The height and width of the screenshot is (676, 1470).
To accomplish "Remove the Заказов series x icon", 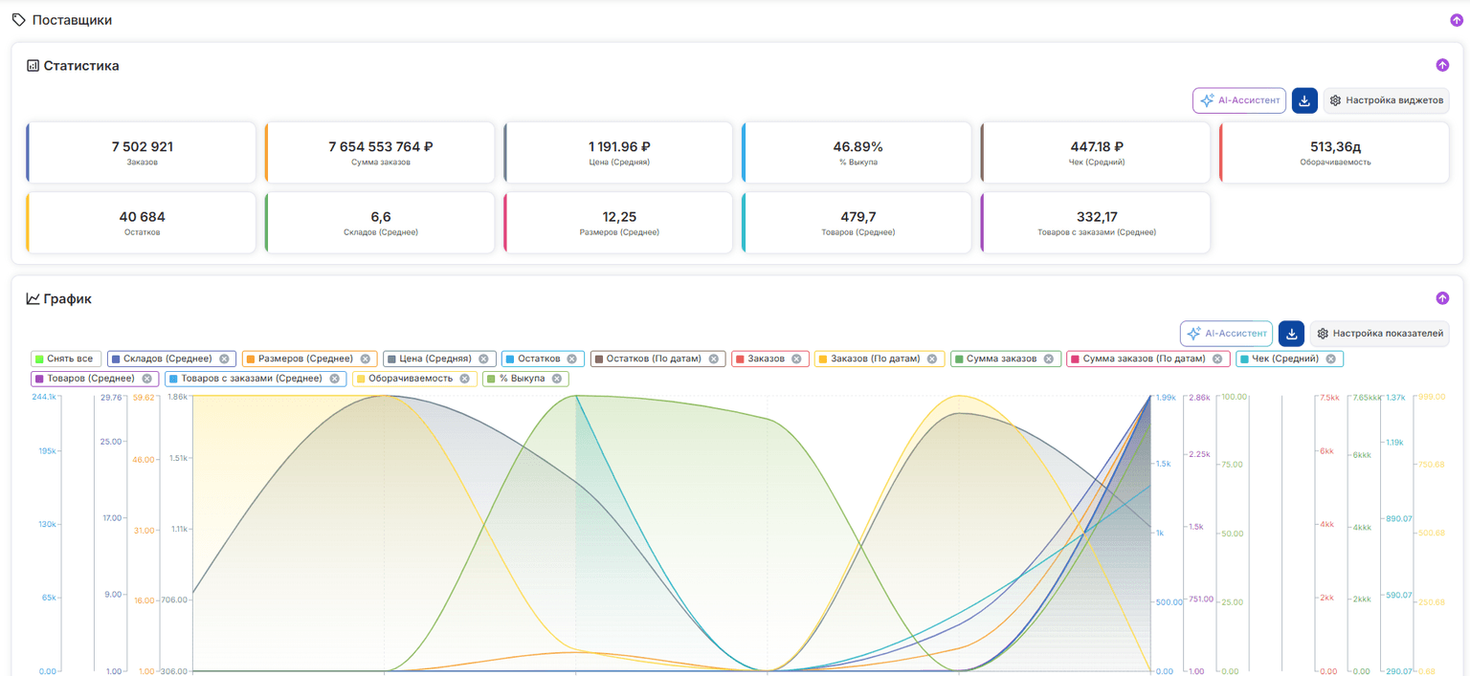I will click(796, 360).
